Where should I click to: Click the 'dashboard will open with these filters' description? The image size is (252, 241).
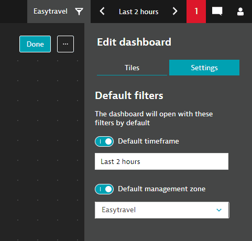click(x=154, y=118)
